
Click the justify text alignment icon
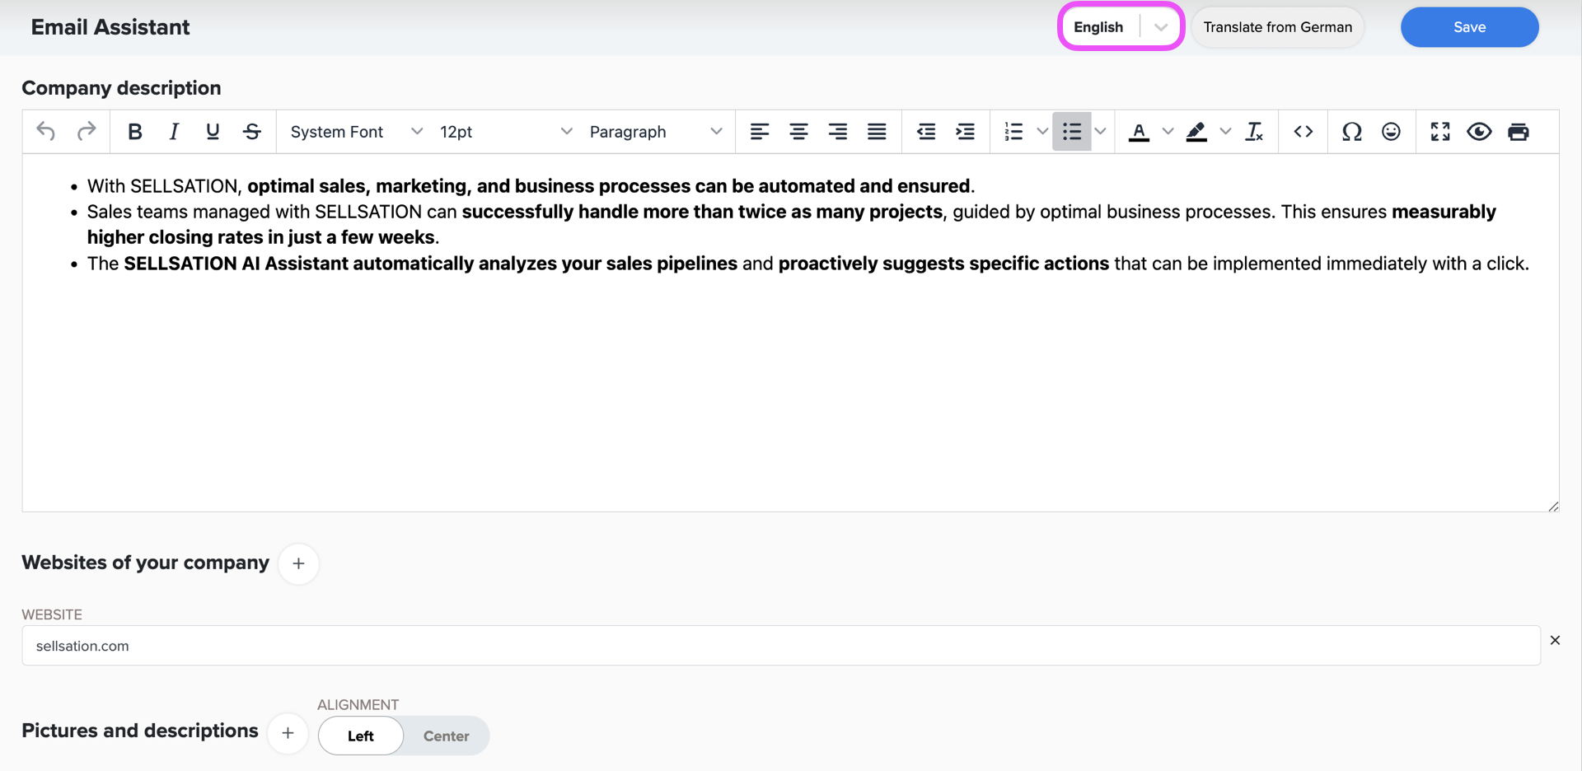click(x=877, y=132)
